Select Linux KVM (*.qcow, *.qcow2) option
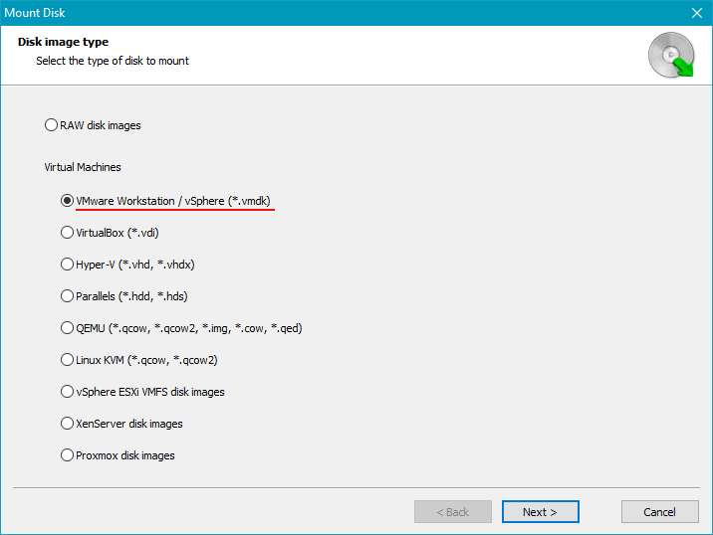Screen dimensions: 713x535 coord(139,360)
